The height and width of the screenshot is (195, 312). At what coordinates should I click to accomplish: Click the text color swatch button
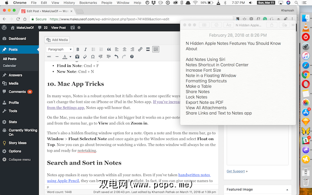(x=65, y=57)
